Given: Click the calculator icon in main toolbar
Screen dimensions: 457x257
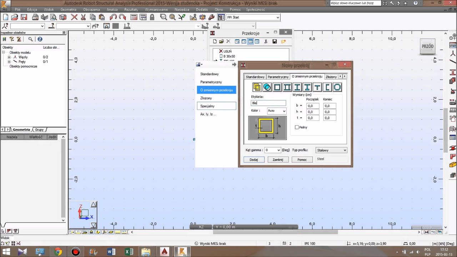Looking at the screenshot, I should [x=134, y=17].
